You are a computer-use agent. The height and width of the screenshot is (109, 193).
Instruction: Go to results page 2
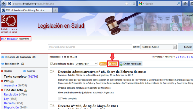click(176, 57)
